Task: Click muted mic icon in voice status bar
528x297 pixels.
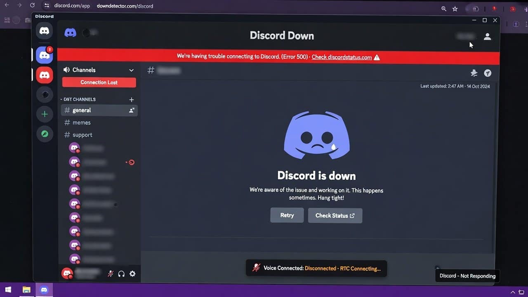Action: point(256,268)
